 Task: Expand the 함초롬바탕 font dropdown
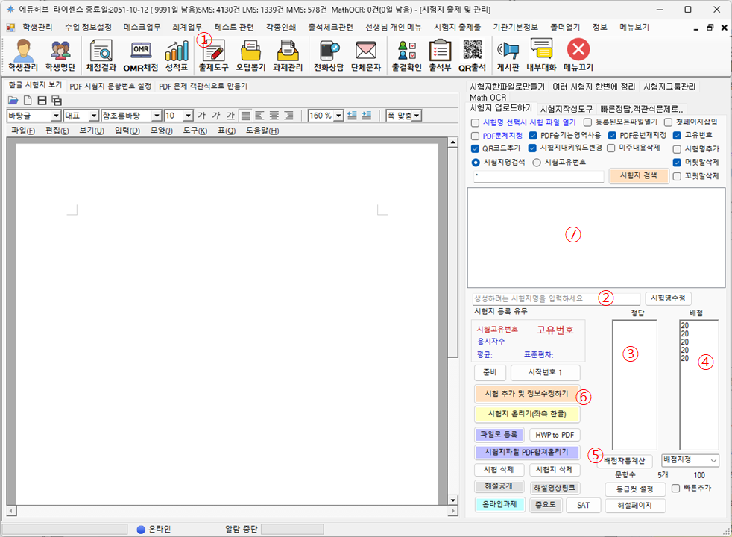tap(157, 116)
